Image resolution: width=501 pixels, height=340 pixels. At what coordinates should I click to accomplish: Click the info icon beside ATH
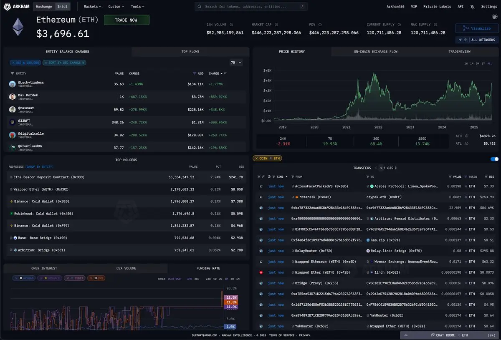coord(467,136)
